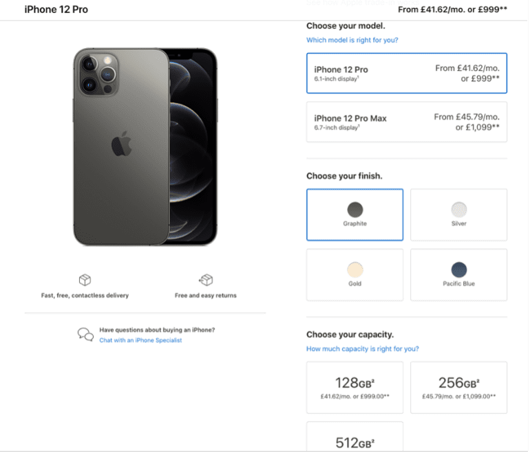Pick the Pacific Blue color swatch
Screen dimensions: 530x453
tap(458, 275)
